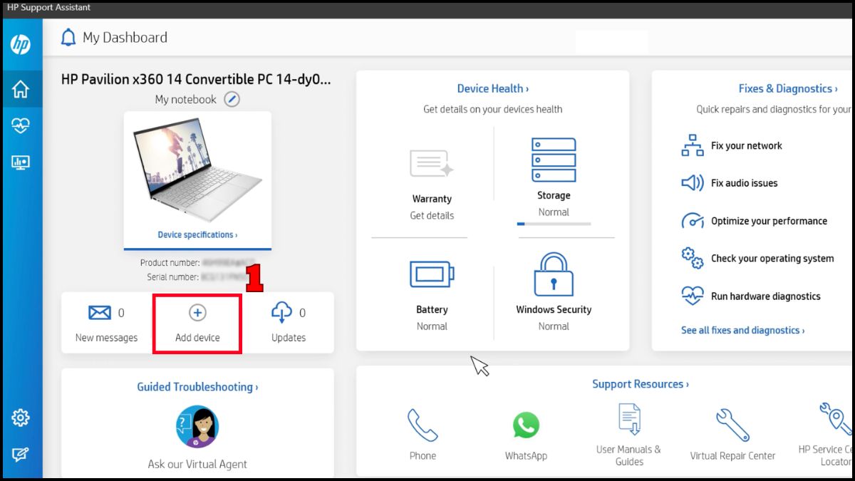Screen dimensions: 855x481
Task: Open the Battery status icon
Action: click(x=432, y=274)
